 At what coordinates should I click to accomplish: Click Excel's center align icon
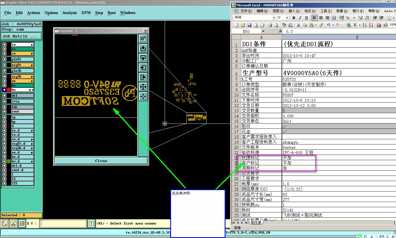[x=321, y=18]
